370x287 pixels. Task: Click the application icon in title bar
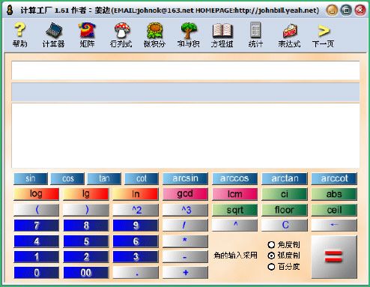click(x=10, y=10)
